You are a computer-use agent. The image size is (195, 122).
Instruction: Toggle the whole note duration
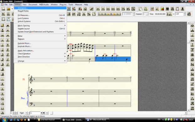(3, 40)
